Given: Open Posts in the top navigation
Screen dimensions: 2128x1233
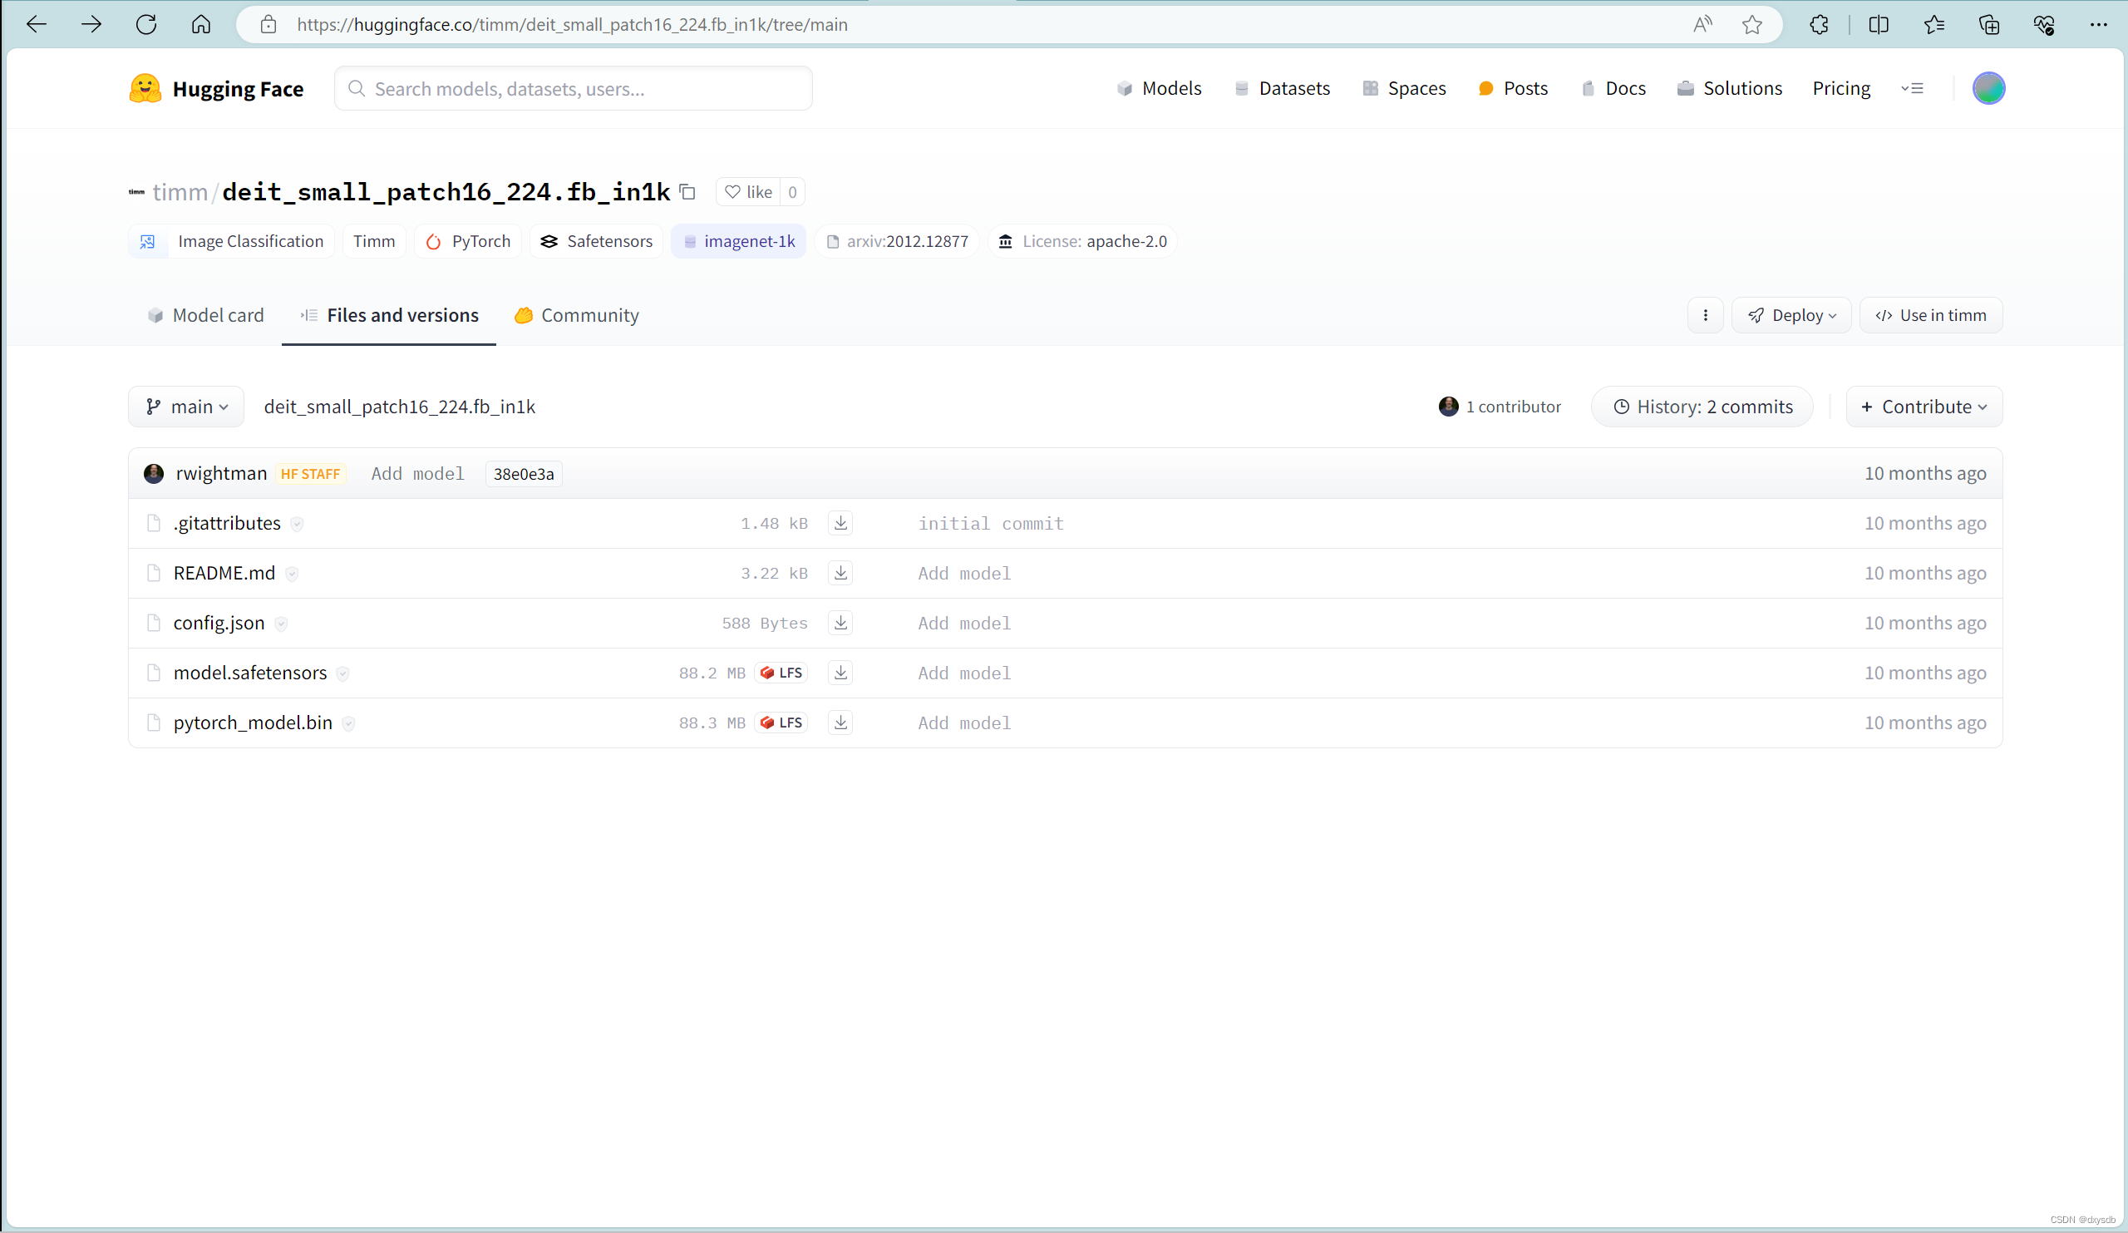Looking at the screenshot, I should (1512, 88).
